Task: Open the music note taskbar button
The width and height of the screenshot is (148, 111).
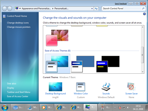Action: pos(32,107)
